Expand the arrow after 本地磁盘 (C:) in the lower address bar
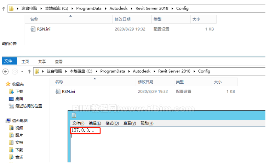270x167 pixels. tap(96, 71)
